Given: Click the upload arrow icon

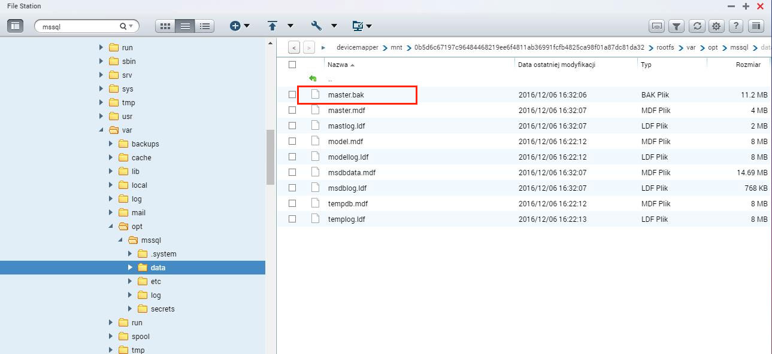Looking at the screenshot, I should coord(273,26).
